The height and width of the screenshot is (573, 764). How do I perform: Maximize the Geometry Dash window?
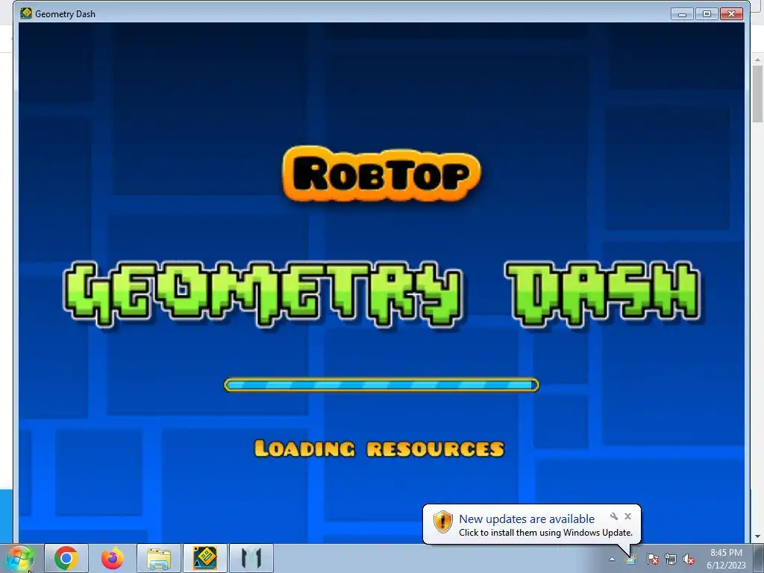click(x=707, y=13)
